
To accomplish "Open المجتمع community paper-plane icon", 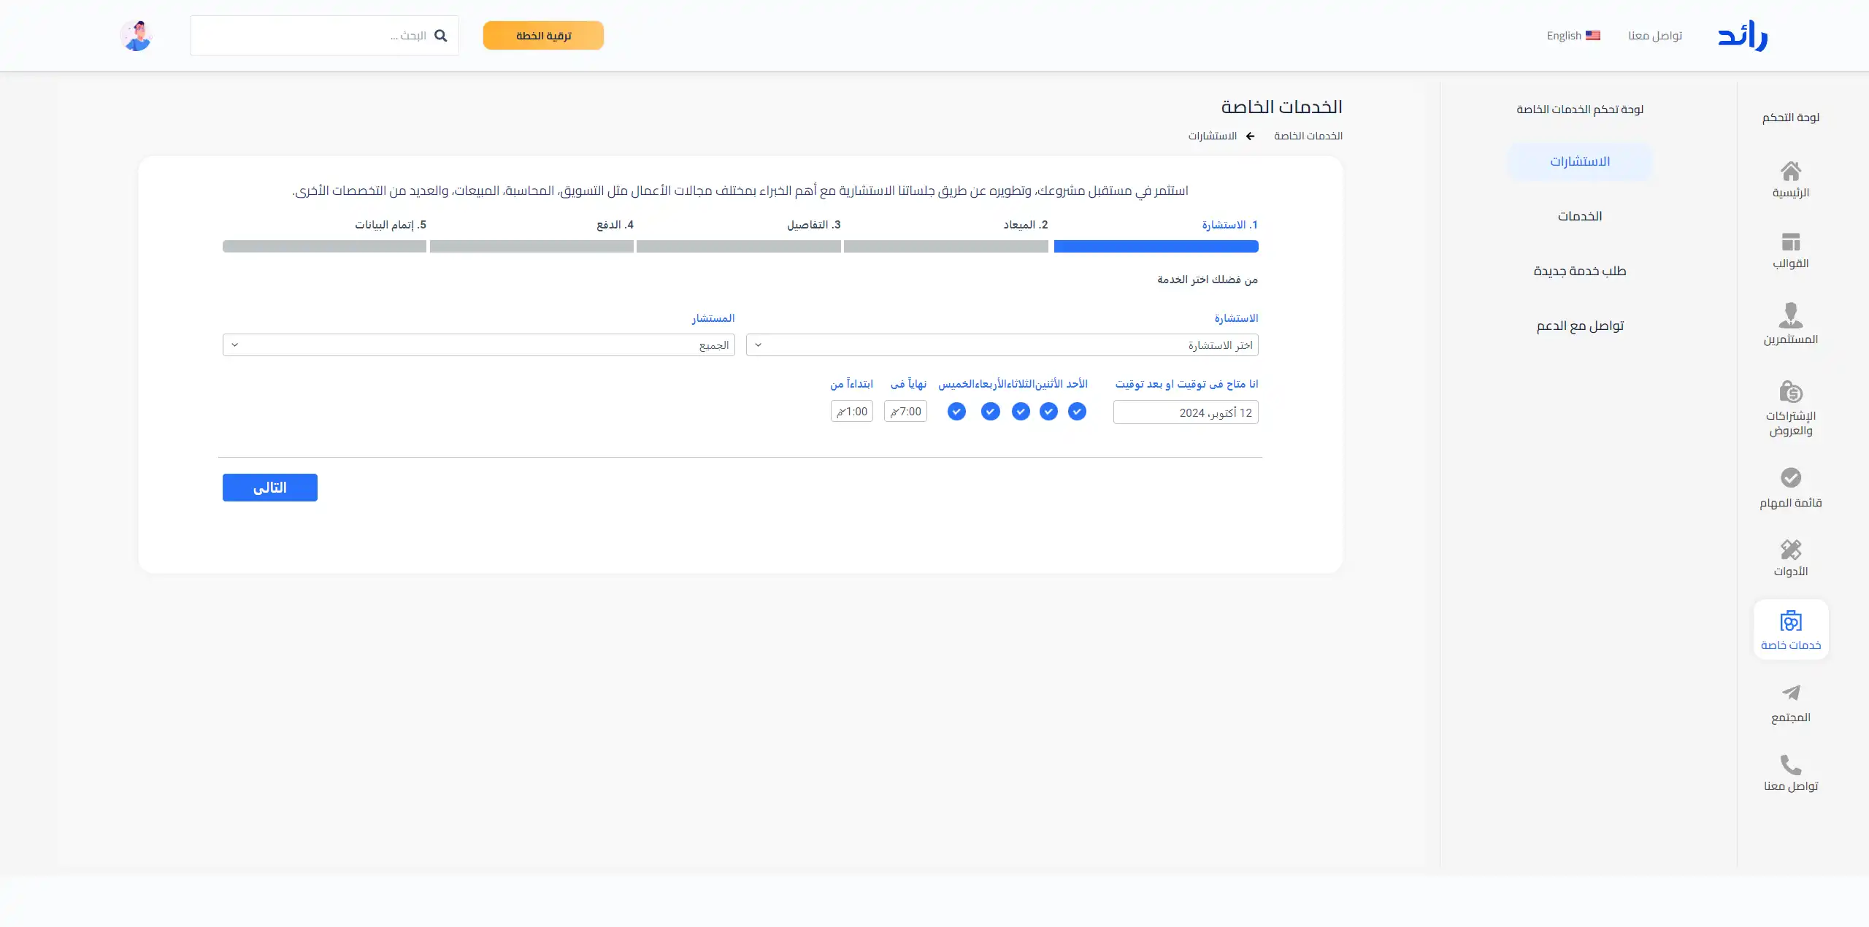I will 1790,693.
